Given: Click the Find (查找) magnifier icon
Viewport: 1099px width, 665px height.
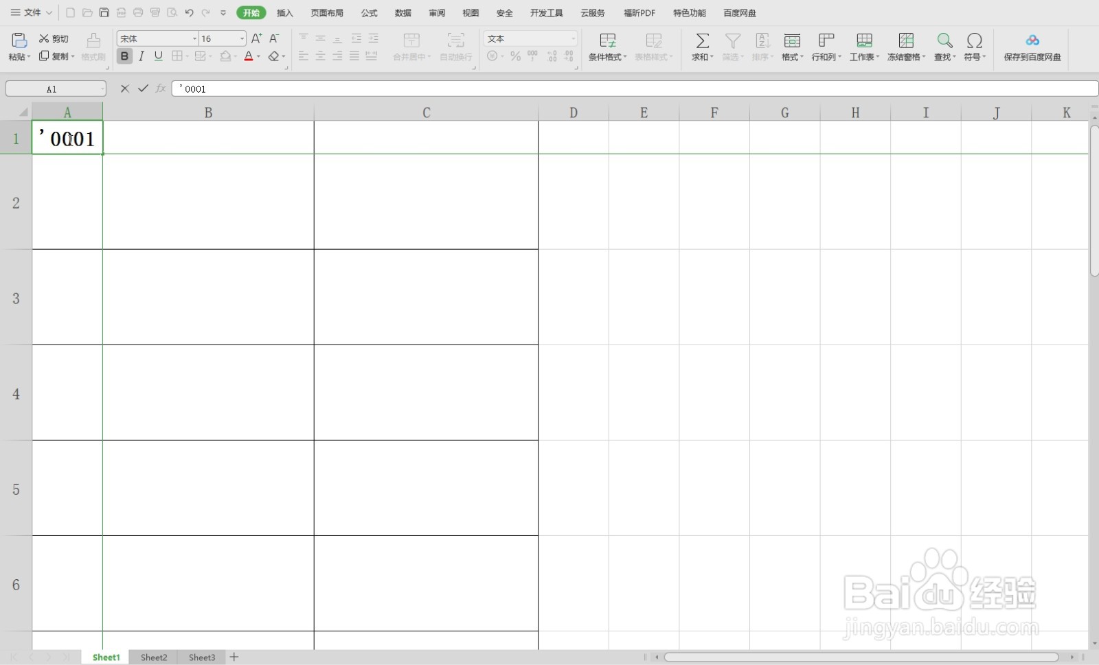Looking at the screenshot, I should (945, 40).
